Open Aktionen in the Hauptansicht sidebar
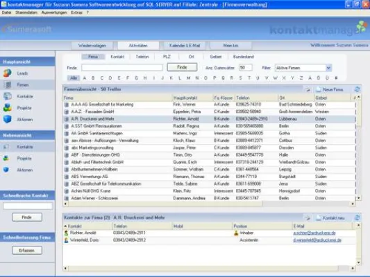The width and height of the screenshot is (370, 277). coord(25,120)
